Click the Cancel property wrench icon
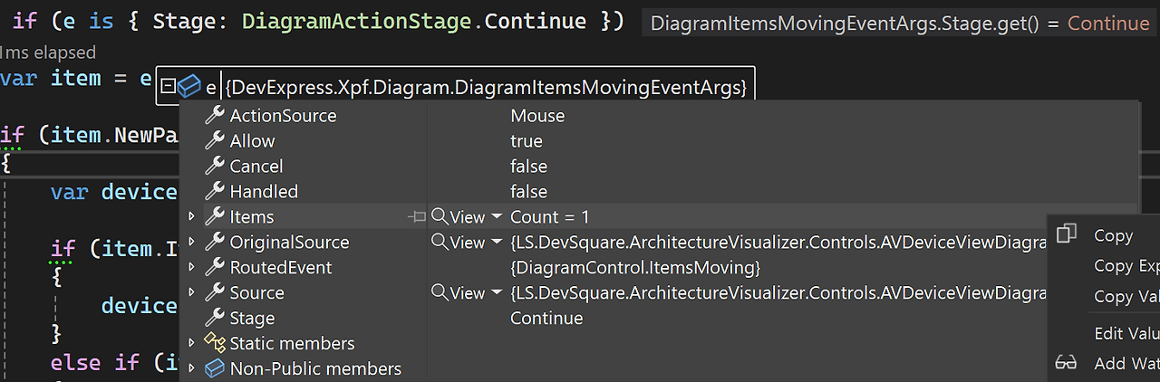1160x382 pixels. pos(215,166)
